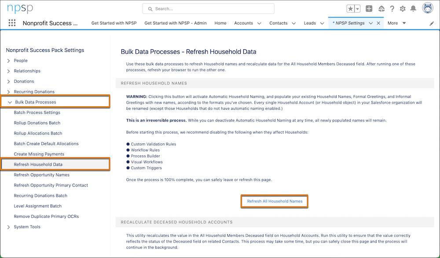Expand the Relationships settings section

[8, 71]
